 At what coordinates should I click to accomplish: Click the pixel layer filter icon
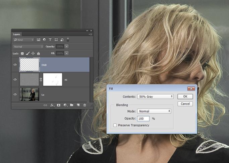pyautogui.click(x=39, y=40)
